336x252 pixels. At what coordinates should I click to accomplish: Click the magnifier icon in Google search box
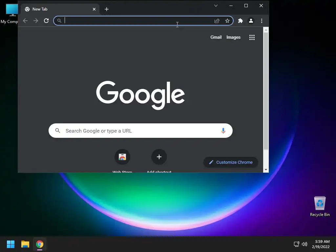(x=58, y=131)
